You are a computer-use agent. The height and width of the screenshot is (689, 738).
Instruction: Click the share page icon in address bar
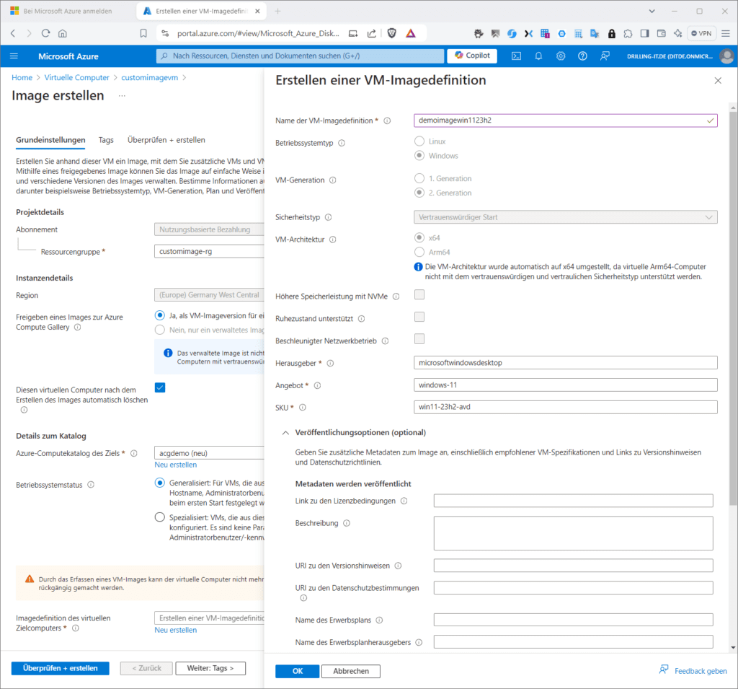point(372,33)
